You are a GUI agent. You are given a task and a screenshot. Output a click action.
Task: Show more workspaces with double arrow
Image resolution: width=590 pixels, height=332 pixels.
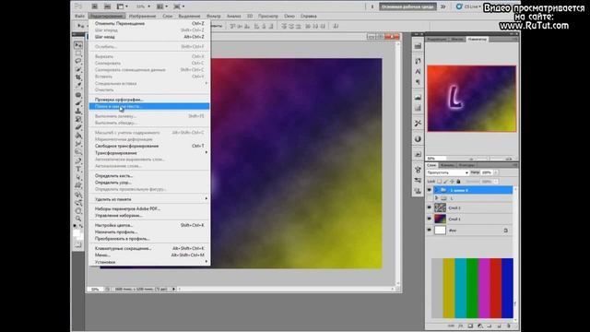point(442,6)
